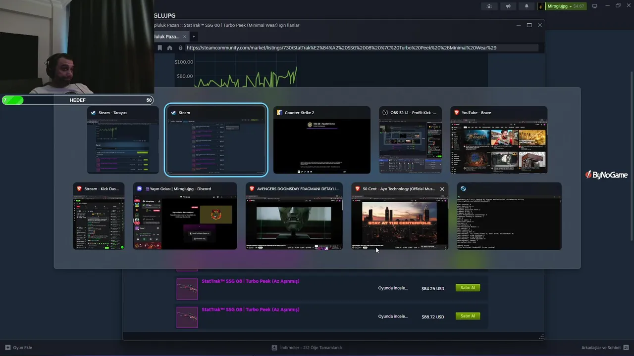Click the $100.00 chart axis label
The height and width of the screenshot is (356, 634).
coord(184,62)
